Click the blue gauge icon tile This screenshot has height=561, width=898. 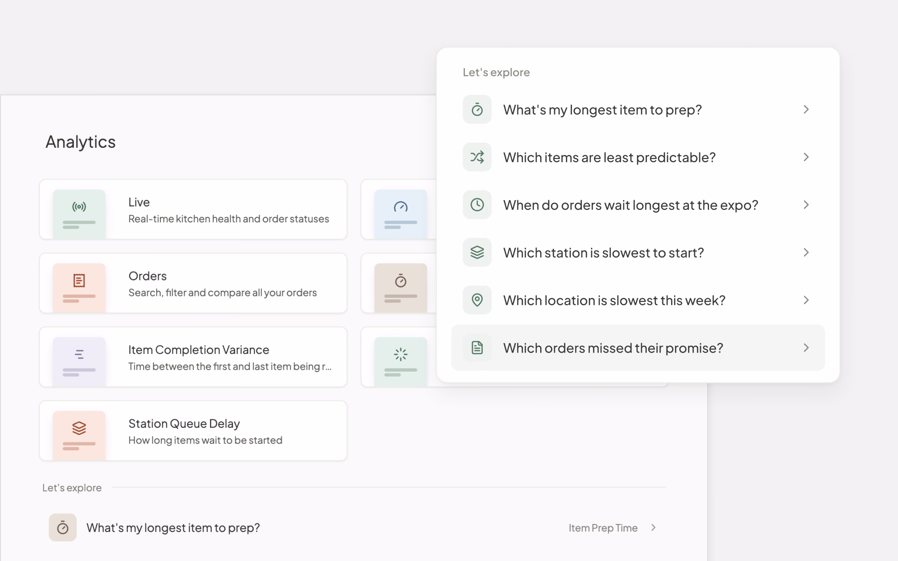click(x=401, y=214)
